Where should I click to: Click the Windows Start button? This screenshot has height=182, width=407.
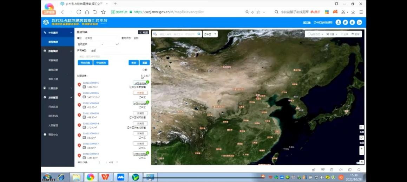[47, 177]
